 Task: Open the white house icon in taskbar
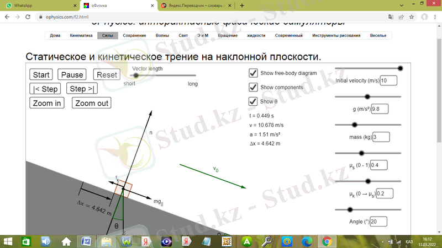click(x=66, y=241)
